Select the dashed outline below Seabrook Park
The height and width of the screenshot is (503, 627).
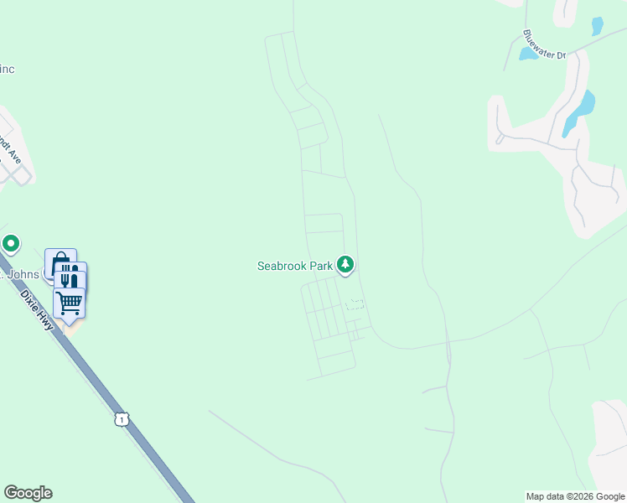point(355,304)
